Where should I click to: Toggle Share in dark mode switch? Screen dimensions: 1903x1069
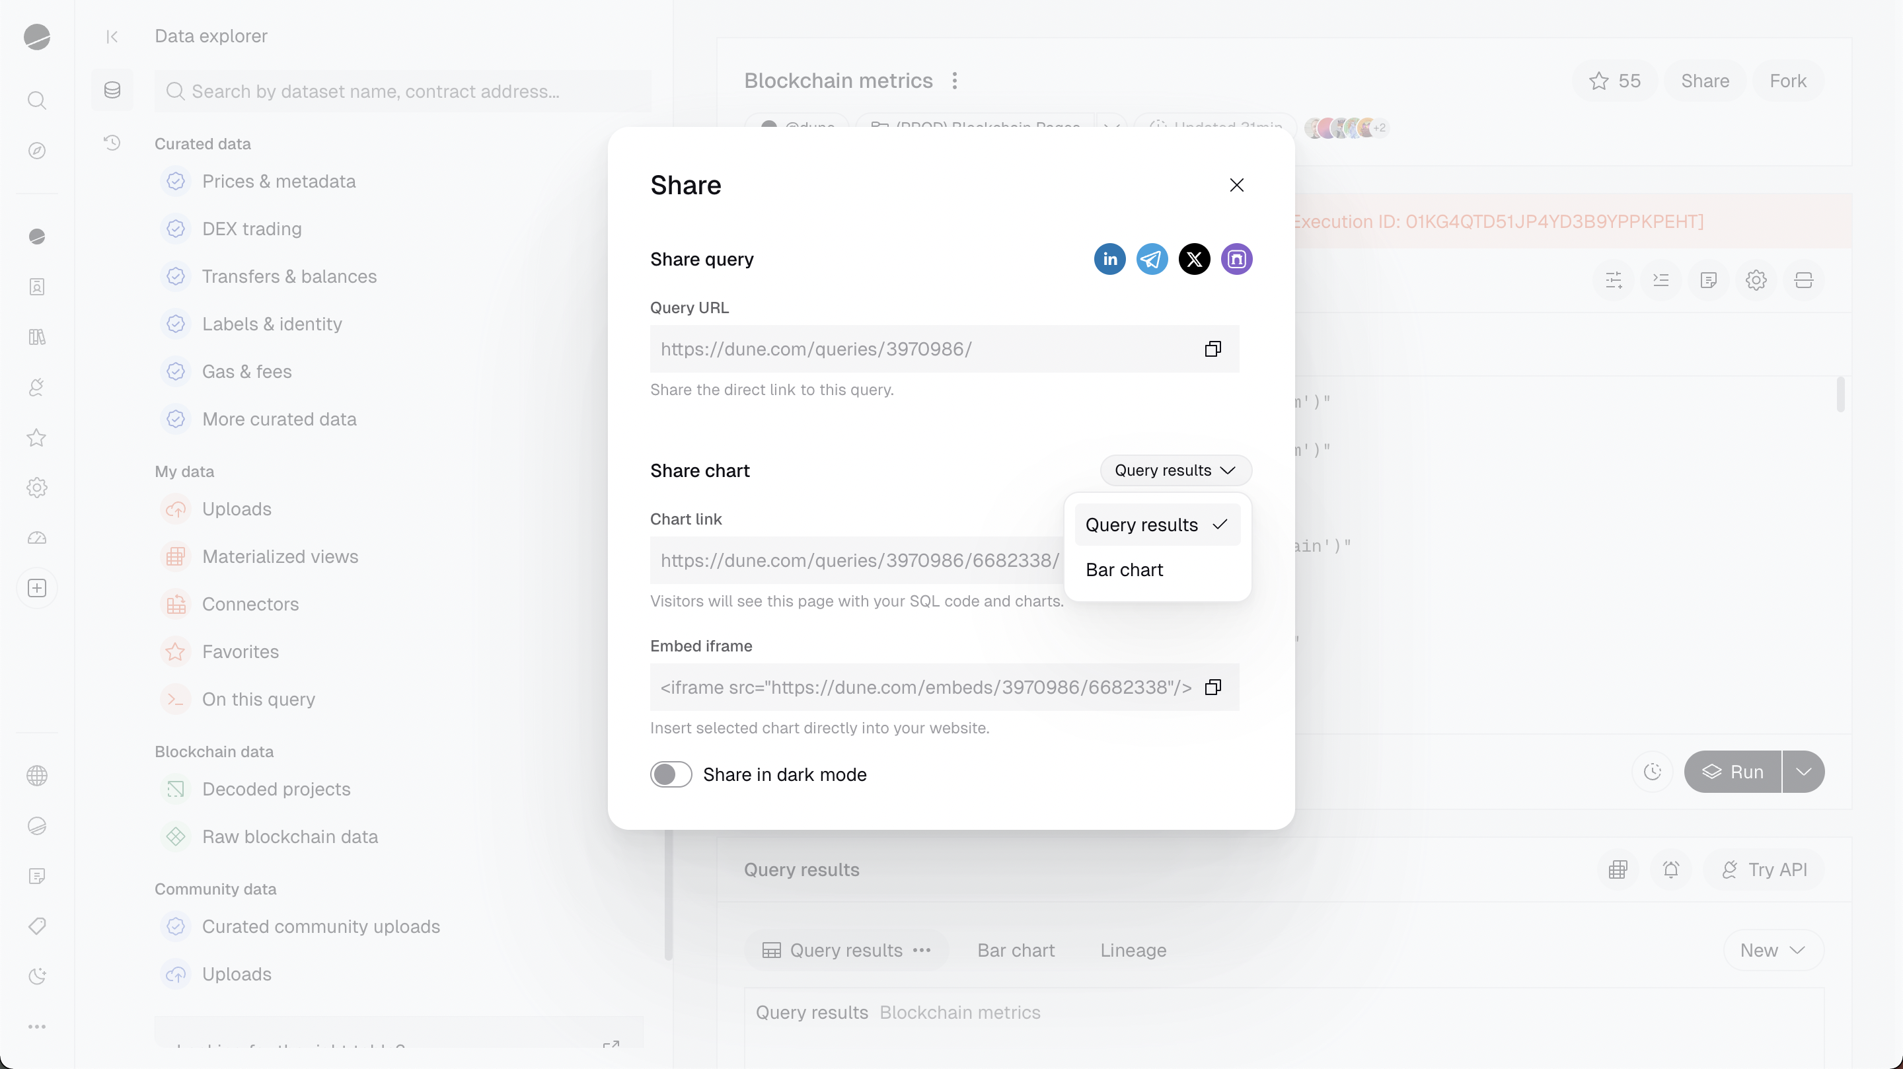(x=671, y=774)
